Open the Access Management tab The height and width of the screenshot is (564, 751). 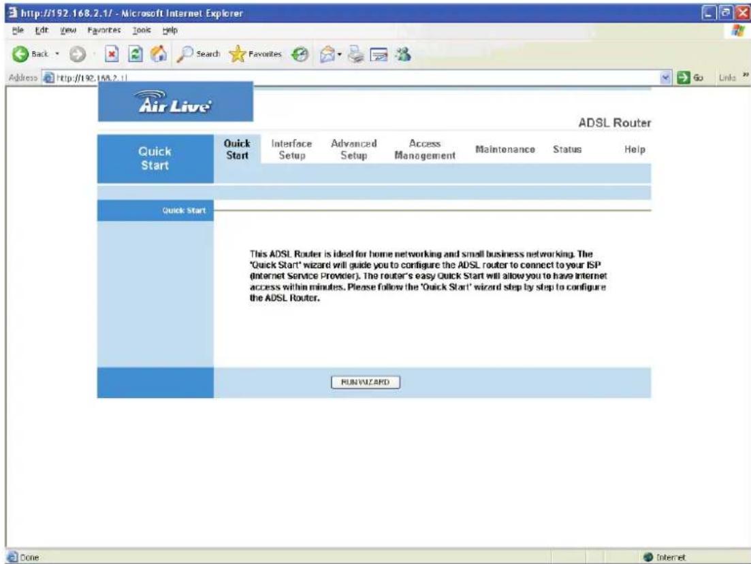425,150
